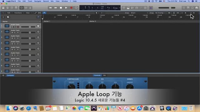The image size is (200, 112).
Task: Toggle global tracks button above Marker
Action: pyautogui.click(x=38, y=17)
